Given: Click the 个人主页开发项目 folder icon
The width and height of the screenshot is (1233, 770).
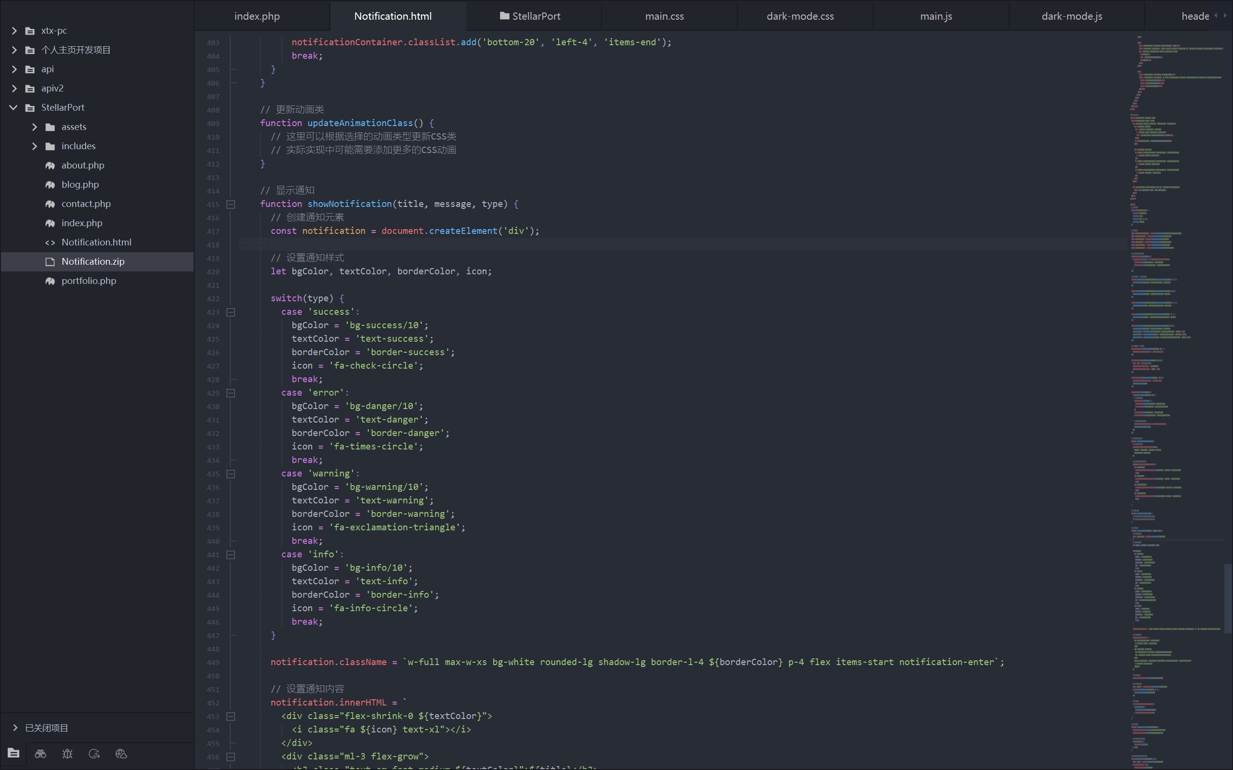Looking at the screenshot, I should pyautogui.click(x=30, y=50).
